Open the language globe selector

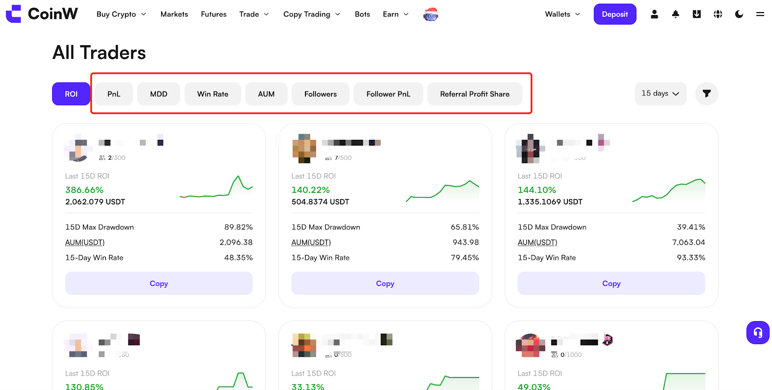point(718,14)
